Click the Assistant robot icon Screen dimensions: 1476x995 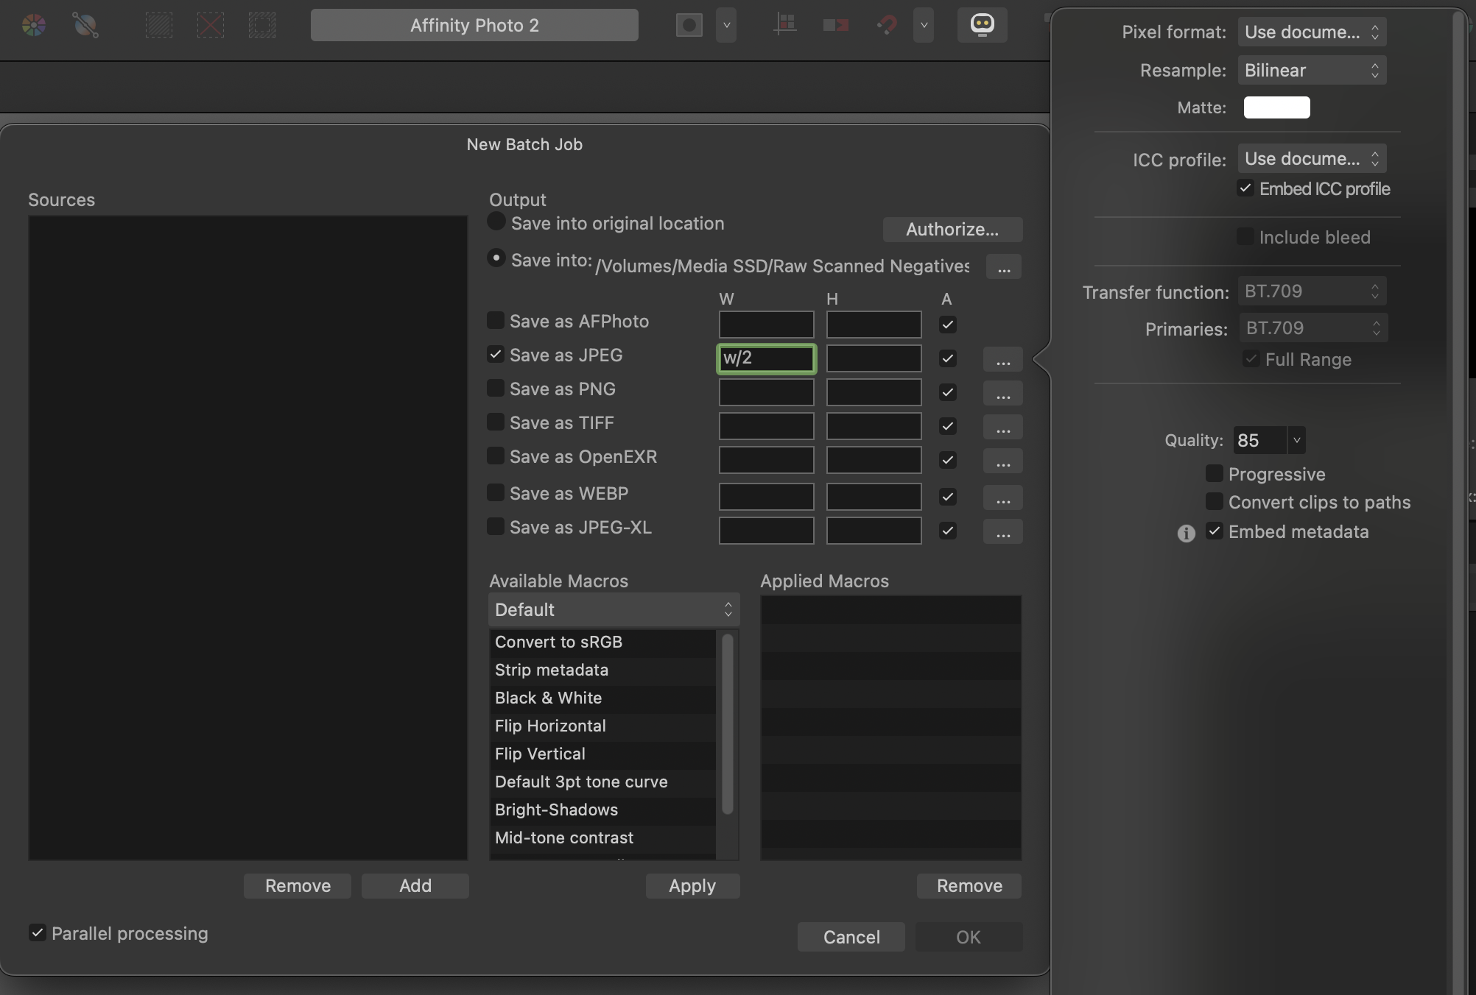[x=983, y=25]
